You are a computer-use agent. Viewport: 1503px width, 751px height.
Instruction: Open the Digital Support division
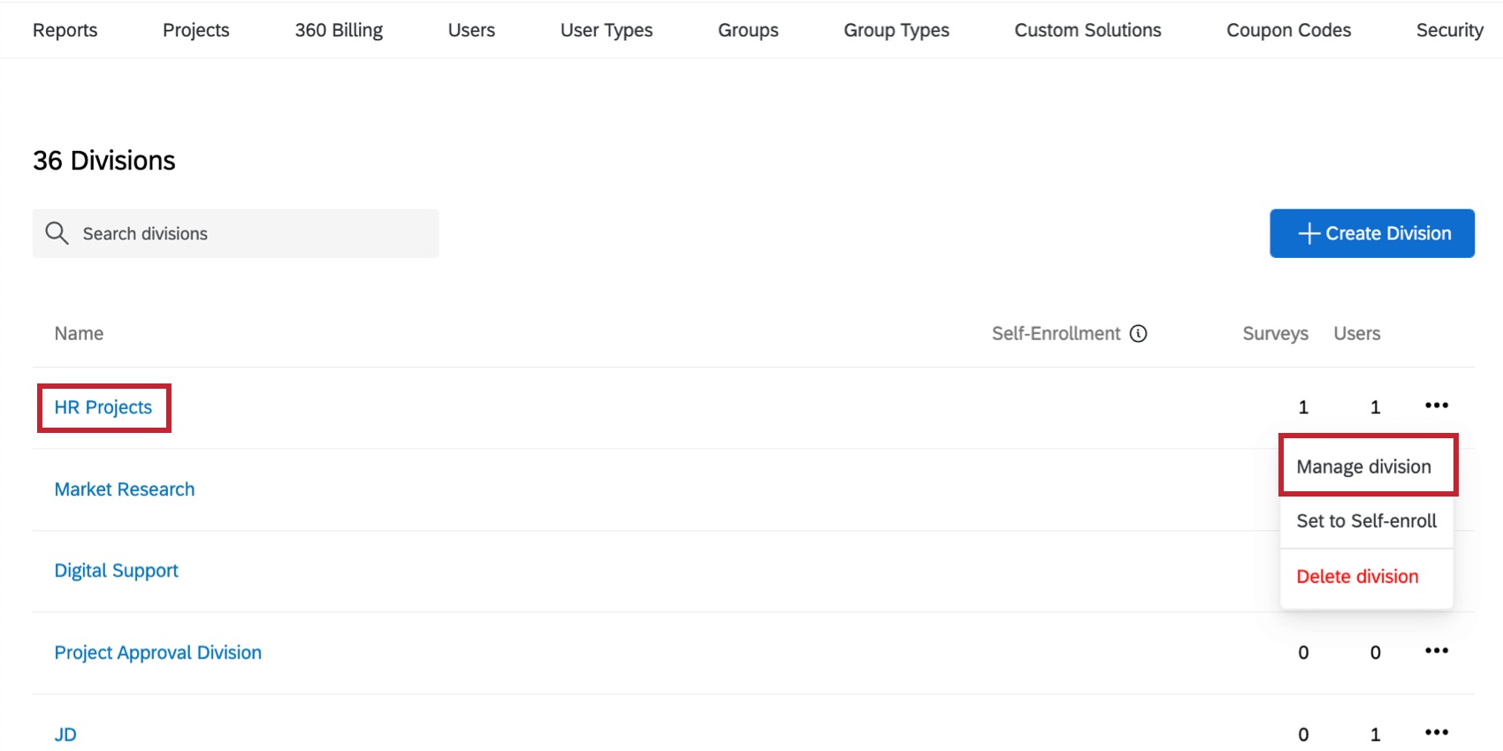117,571
